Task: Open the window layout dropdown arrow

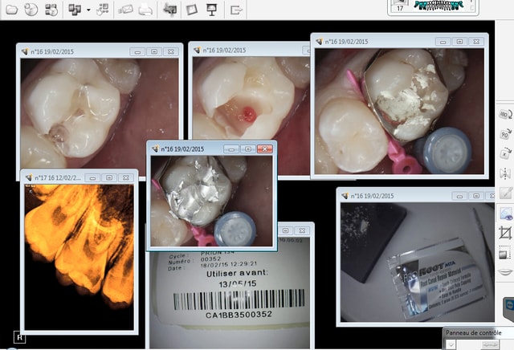Action: [x=86, y=10]
